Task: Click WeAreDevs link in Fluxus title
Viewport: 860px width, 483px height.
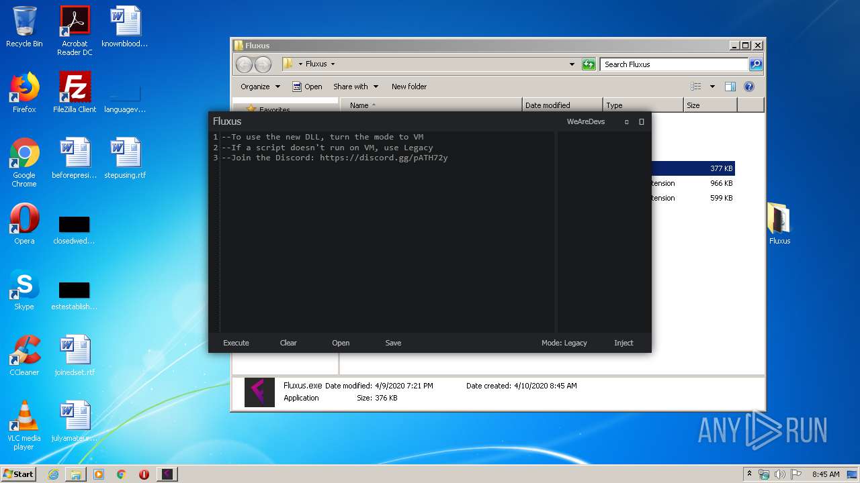Action: pos(586,121)
